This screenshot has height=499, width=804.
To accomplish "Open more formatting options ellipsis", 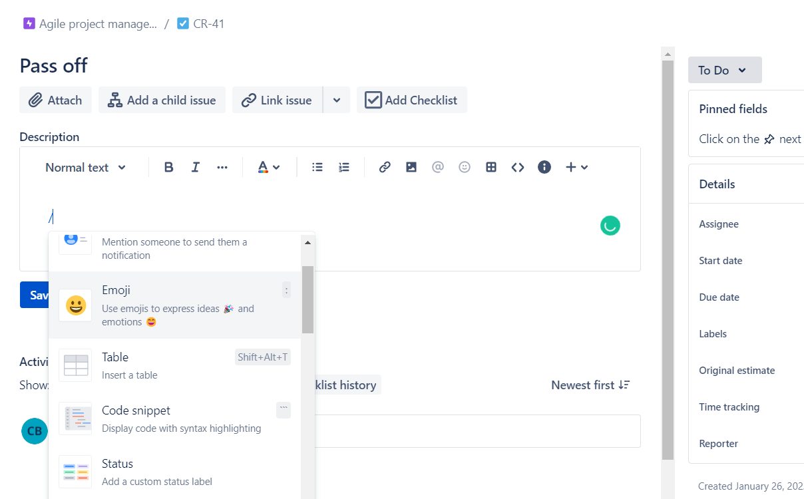I will point(222,168).
